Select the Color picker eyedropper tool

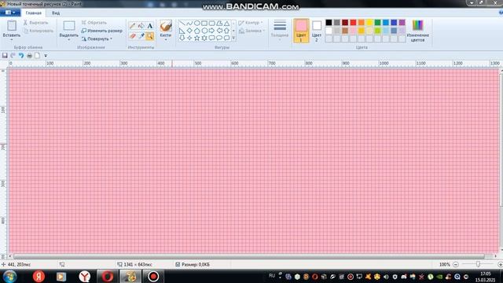(x=141, y=36)
